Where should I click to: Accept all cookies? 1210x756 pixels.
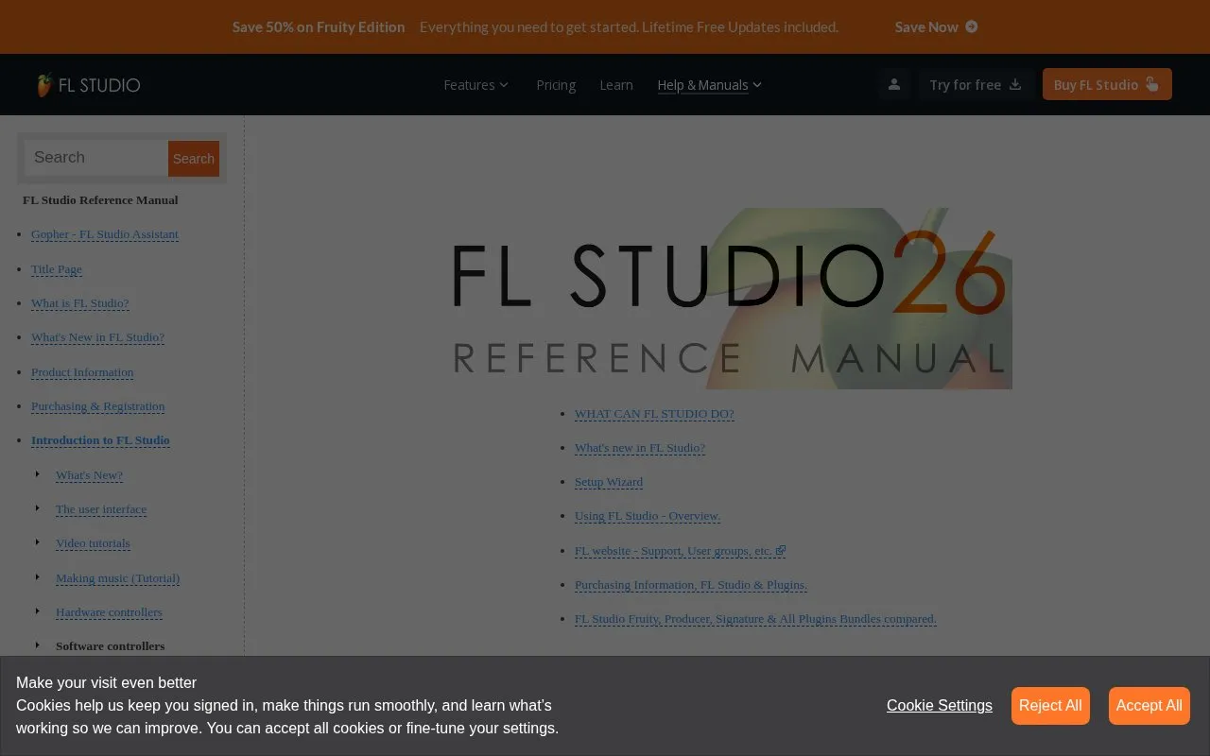[x=1149, y=706]
